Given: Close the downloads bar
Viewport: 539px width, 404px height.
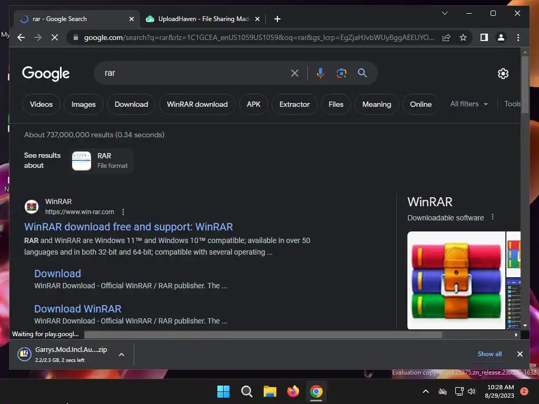Looking at the screenshot, I should click(x=520, y=354).
